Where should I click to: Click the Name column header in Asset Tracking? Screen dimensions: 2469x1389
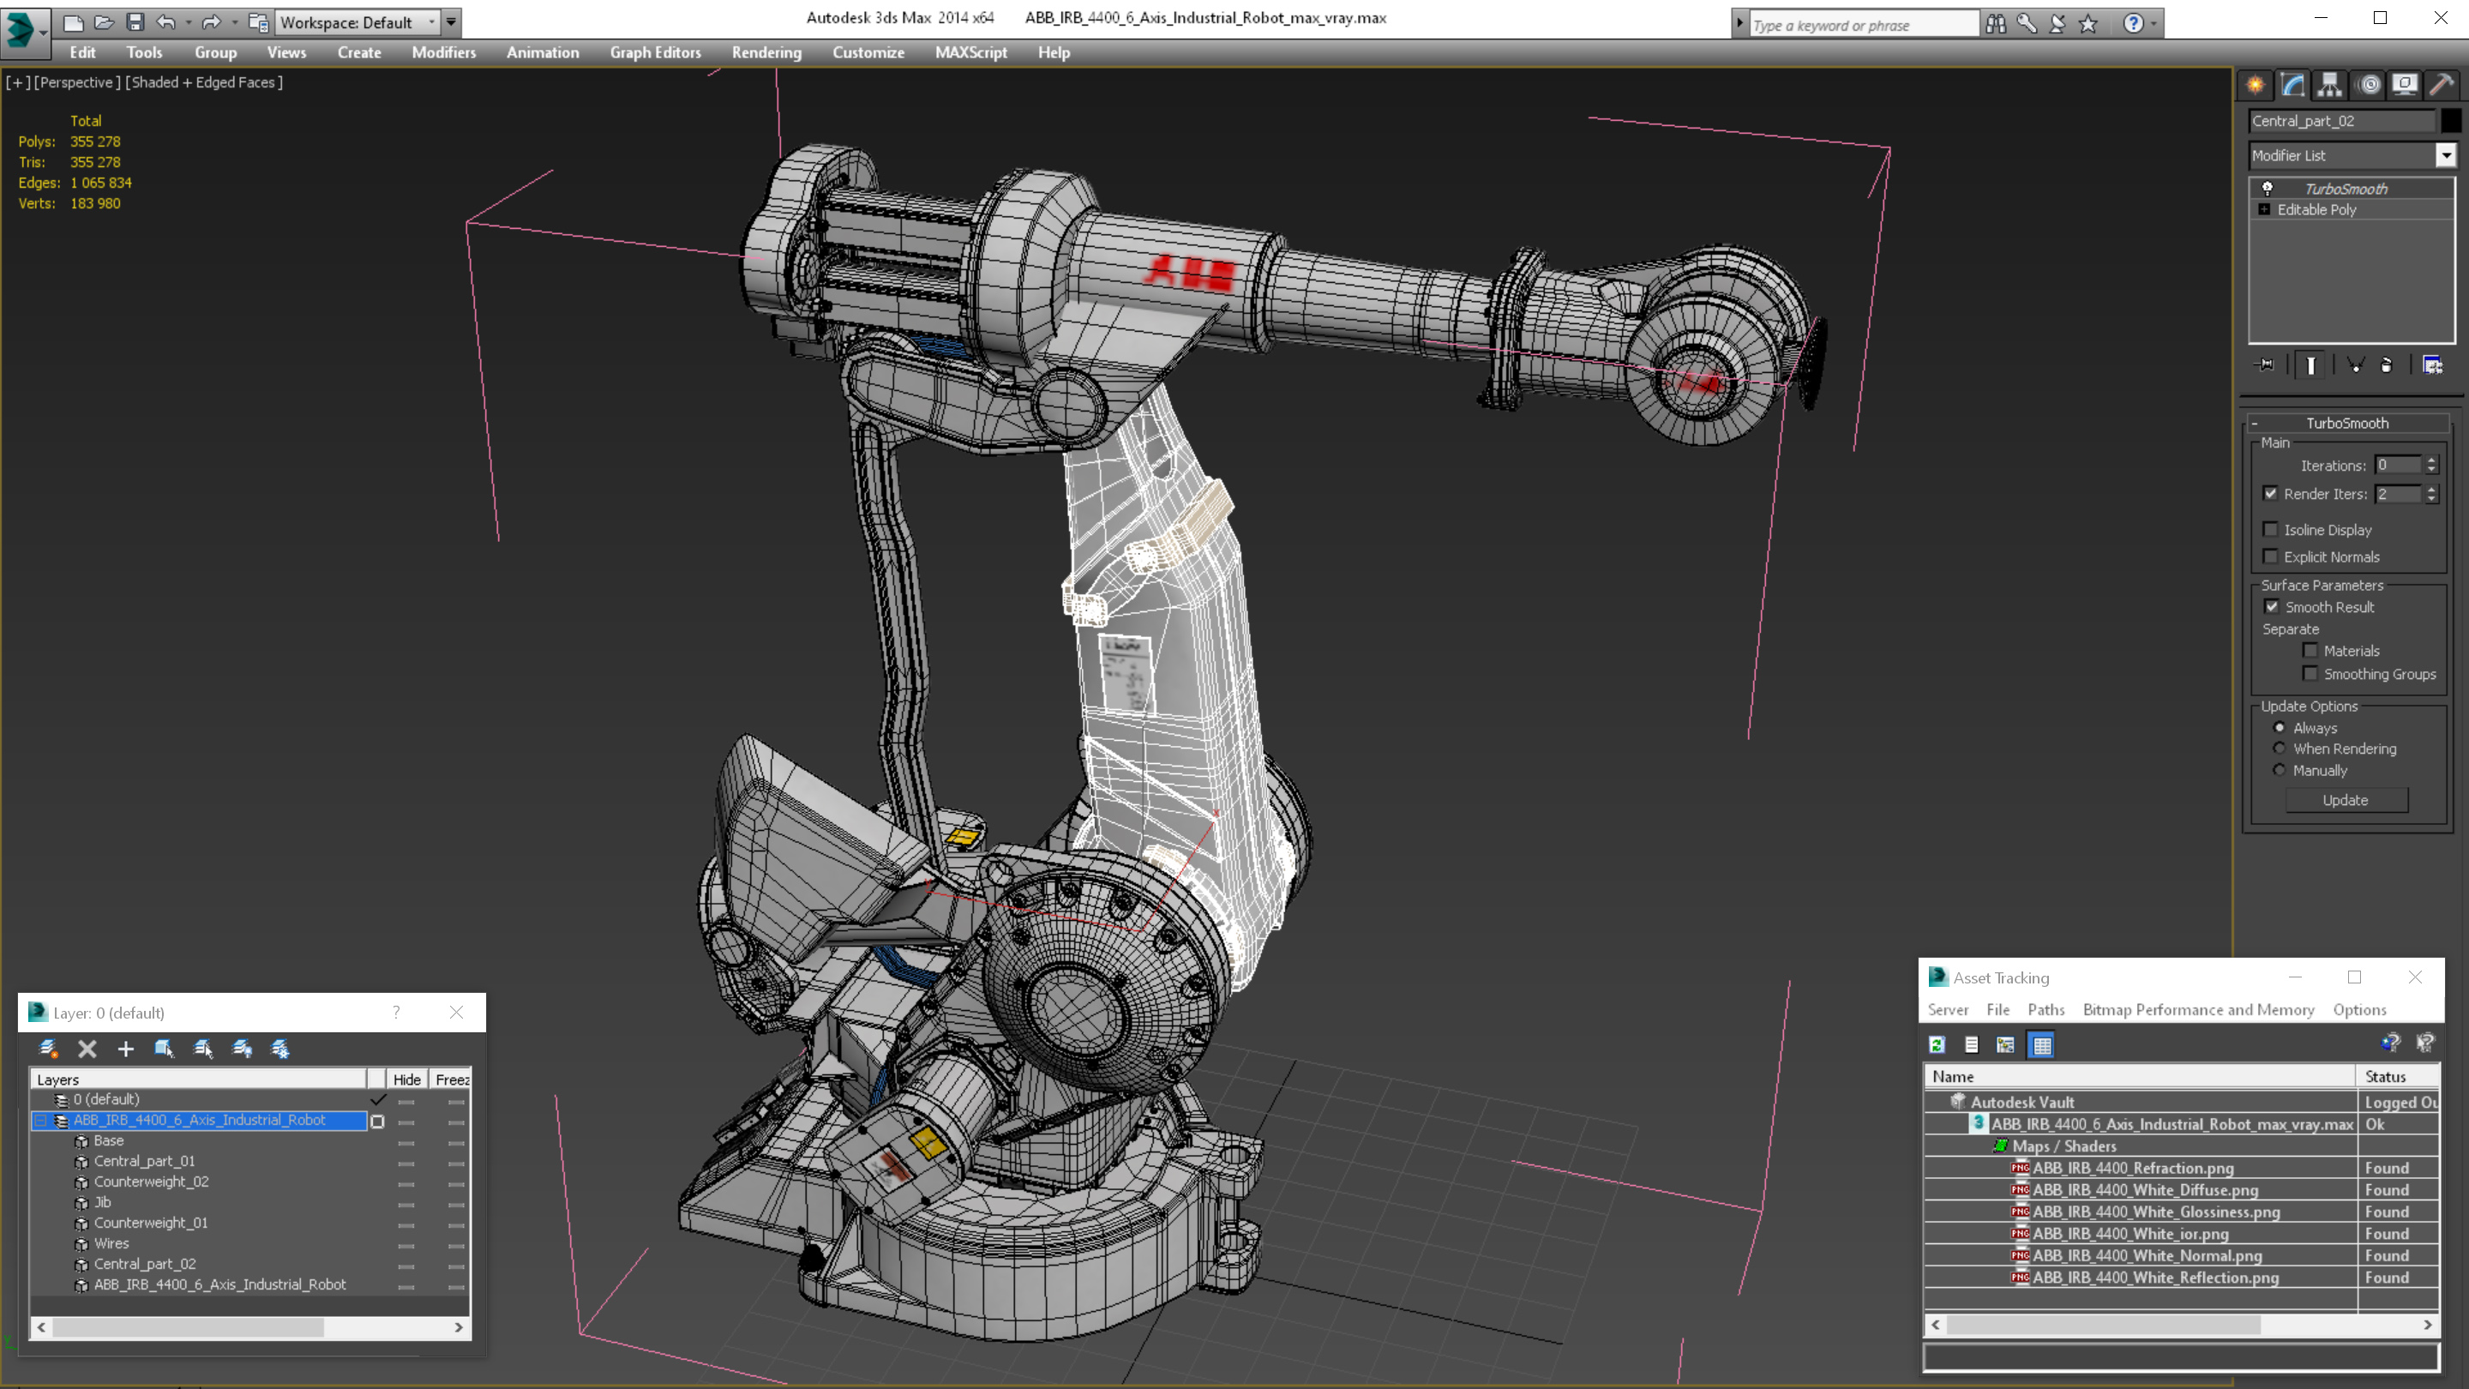[x=2139, y=1077]
